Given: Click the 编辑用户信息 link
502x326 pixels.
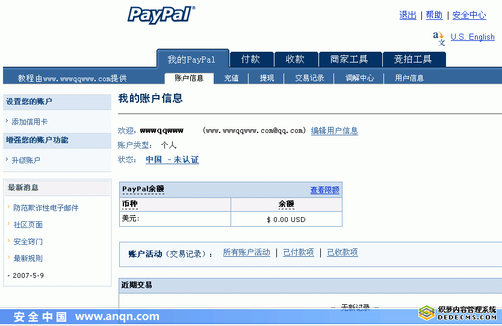Looking at the screenshot, I should coord(334,131).
